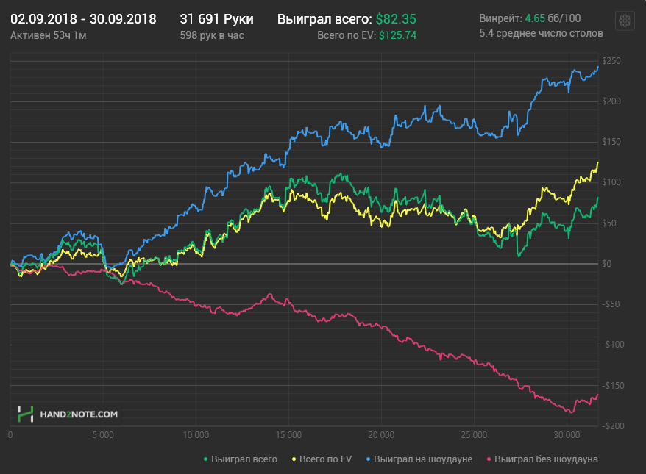Click the -$50 y-axis label
The image size is (646, 474).
point(611,304)
